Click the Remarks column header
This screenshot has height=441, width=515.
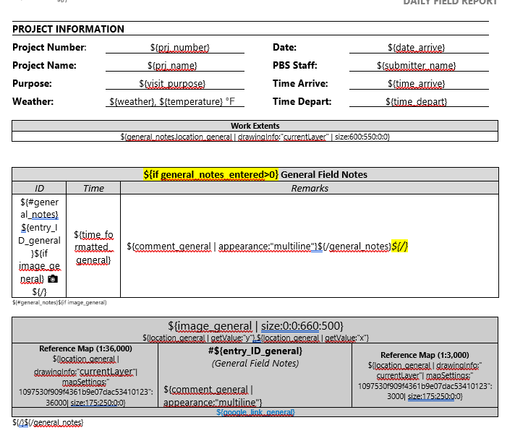click(x=310, y=188)
